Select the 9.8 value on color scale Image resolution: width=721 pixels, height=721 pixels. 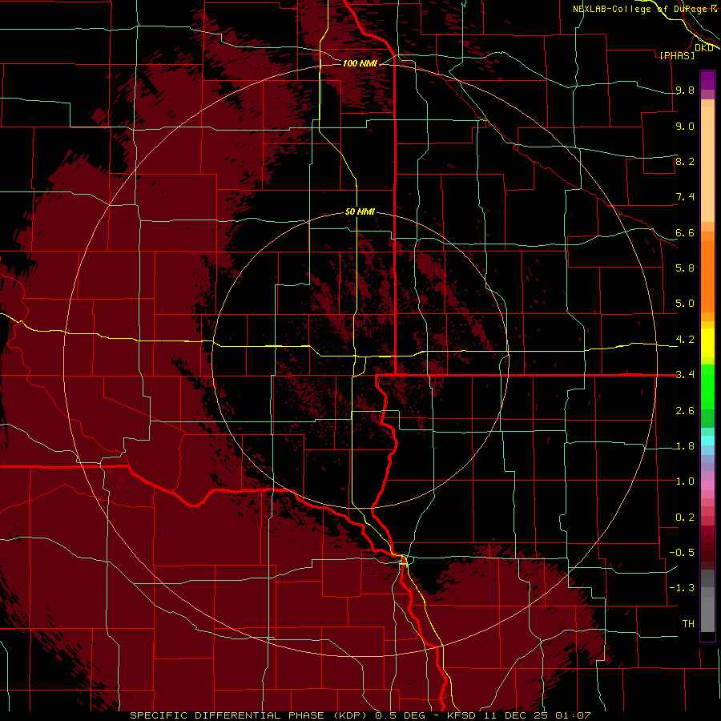point(685,90)
